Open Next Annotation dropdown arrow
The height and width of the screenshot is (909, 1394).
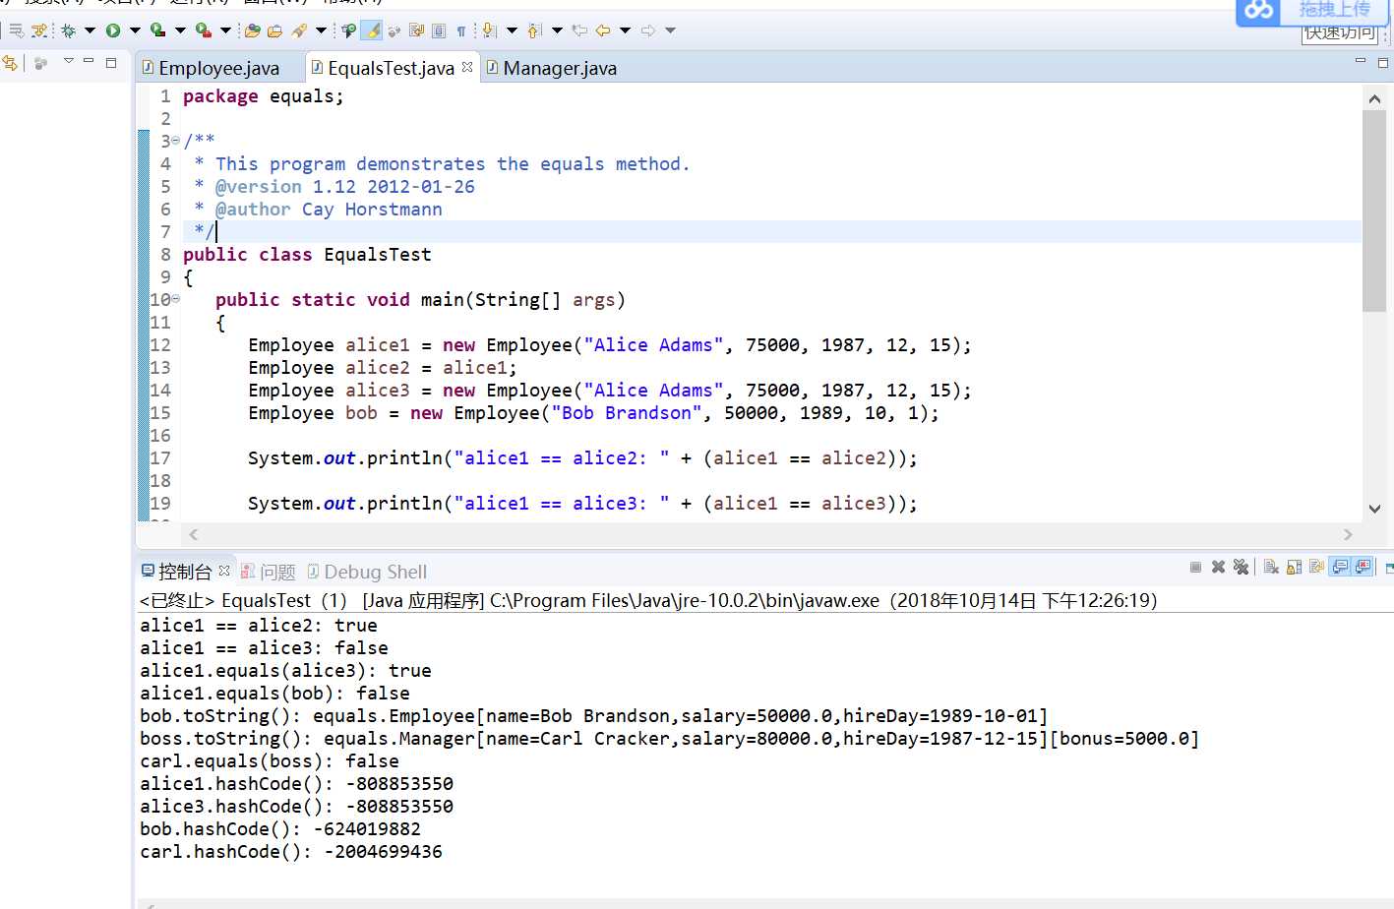pyautogui.click(x=512, y=30)
